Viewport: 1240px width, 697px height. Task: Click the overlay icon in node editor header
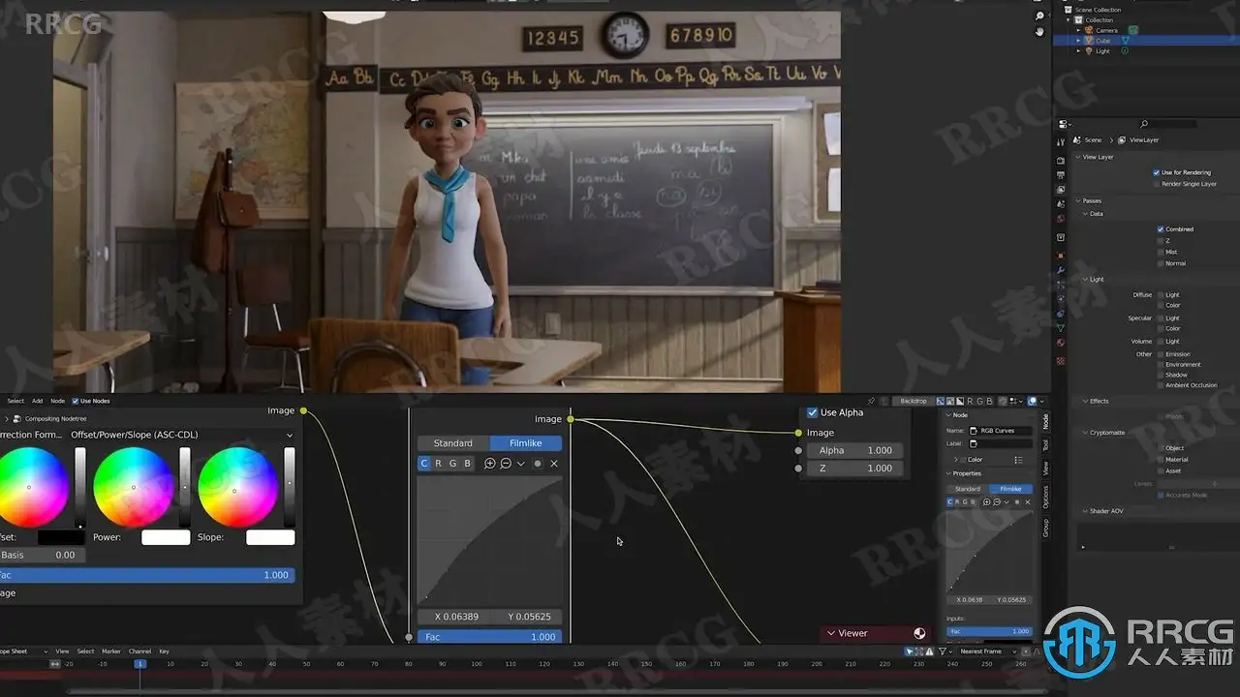coord(1033,401)
